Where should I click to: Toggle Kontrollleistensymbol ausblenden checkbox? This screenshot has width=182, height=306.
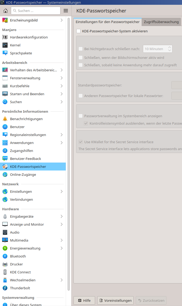point(86,123)
